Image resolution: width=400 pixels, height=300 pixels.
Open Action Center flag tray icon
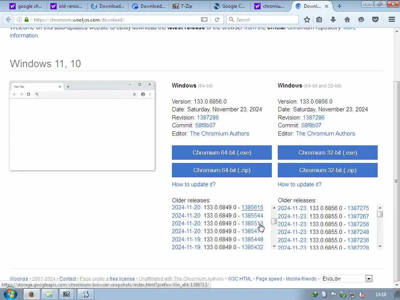point(334,295)
